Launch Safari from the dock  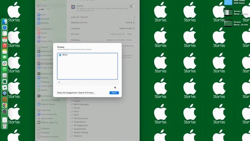coord(4,27)
